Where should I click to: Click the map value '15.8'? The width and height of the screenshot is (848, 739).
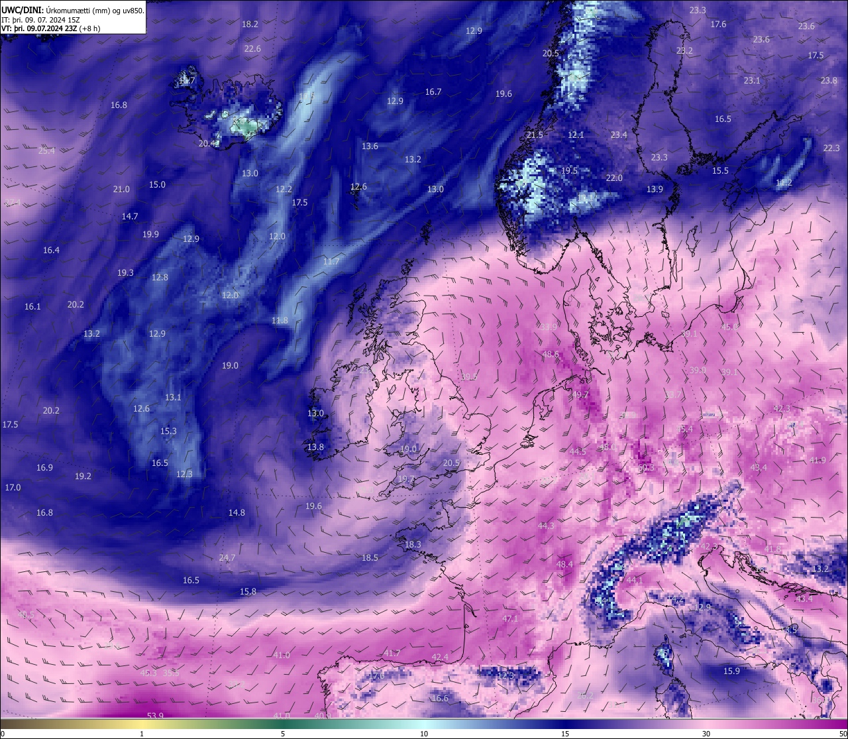tap(248, 591)
